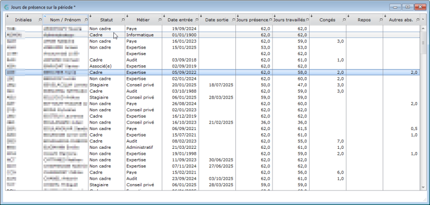
Task: Select the 'Informatique' métier cell
Action: pyautogui.click(x=140, y=35)
